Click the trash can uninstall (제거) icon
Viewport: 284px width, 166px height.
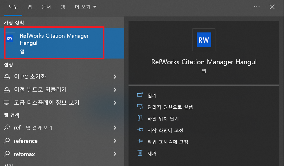140,153
